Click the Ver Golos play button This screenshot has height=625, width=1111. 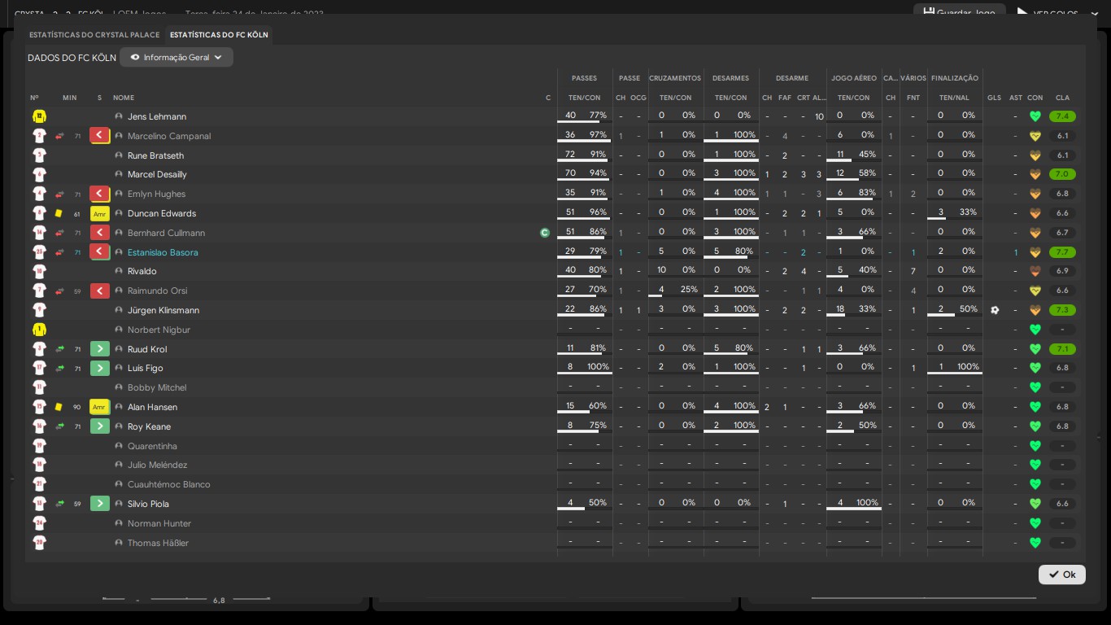[x=1048, y=13]
